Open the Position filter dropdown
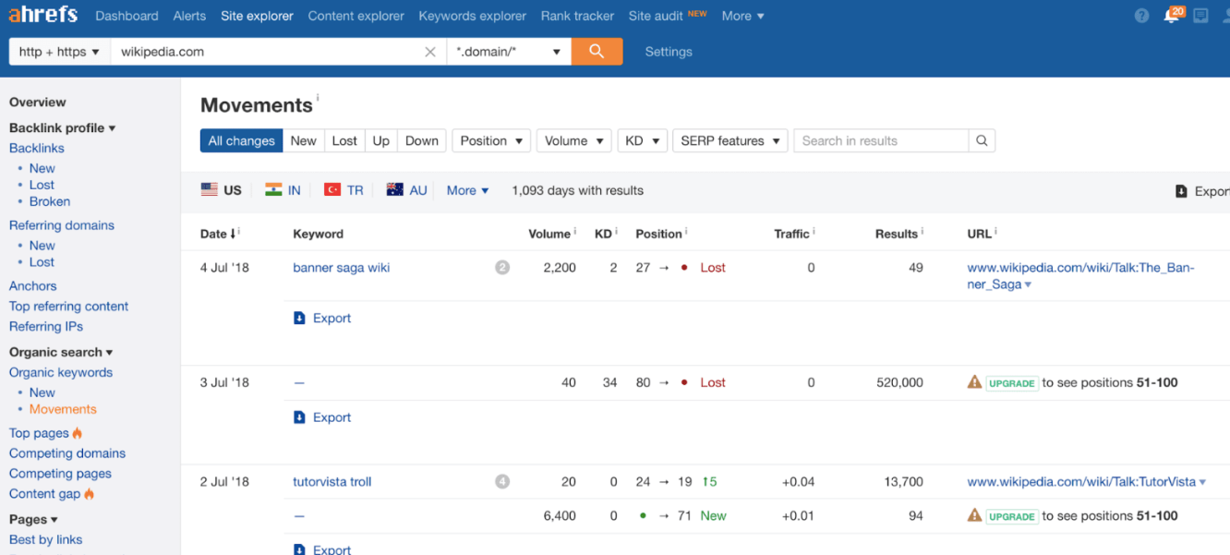The height and width of the screenshot is (555, 1230). (x=491, y=140)
